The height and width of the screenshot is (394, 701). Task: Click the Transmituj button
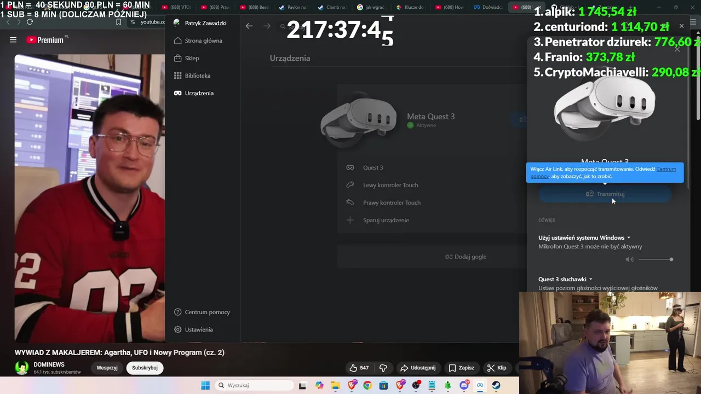point(605,194)
